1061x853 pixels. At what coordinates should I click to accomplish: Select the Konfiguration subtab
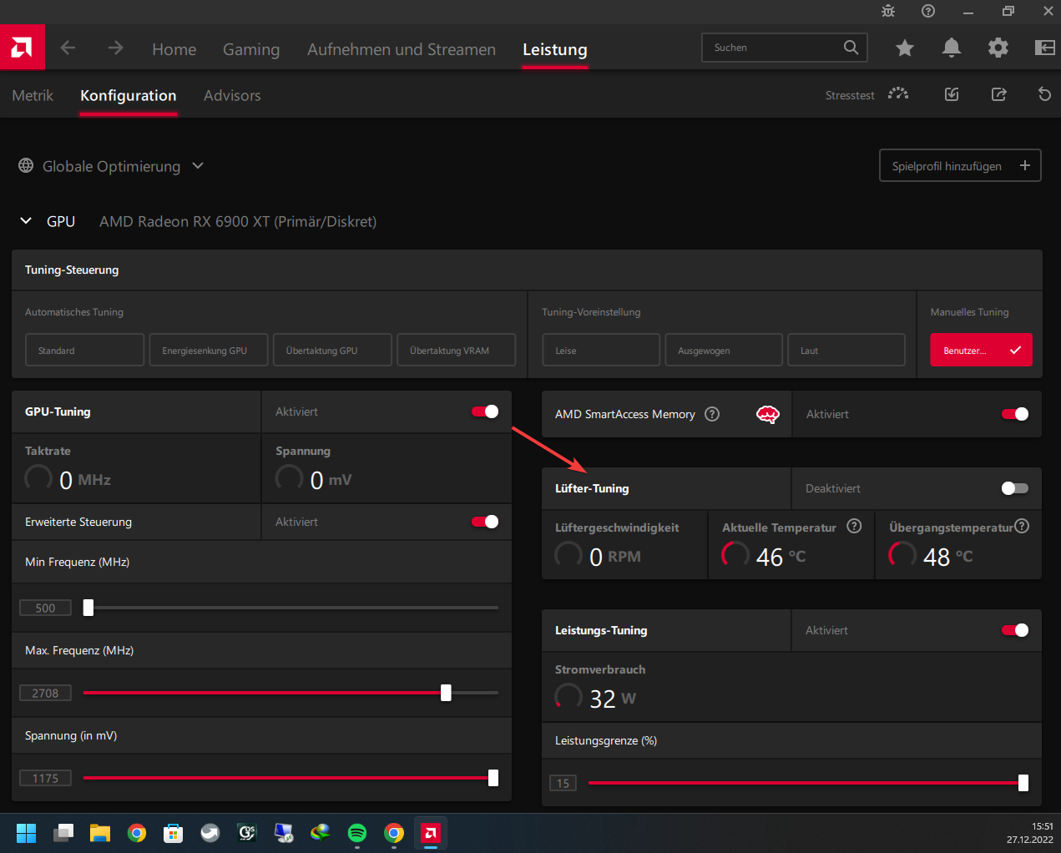coord(129,95)
